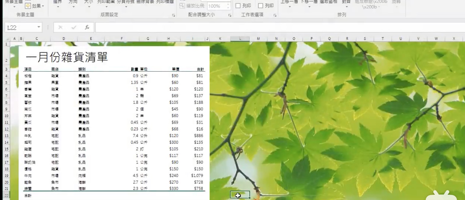Select column D header
The width and height of the screenshot is (465, 200).
pos(64,39)
